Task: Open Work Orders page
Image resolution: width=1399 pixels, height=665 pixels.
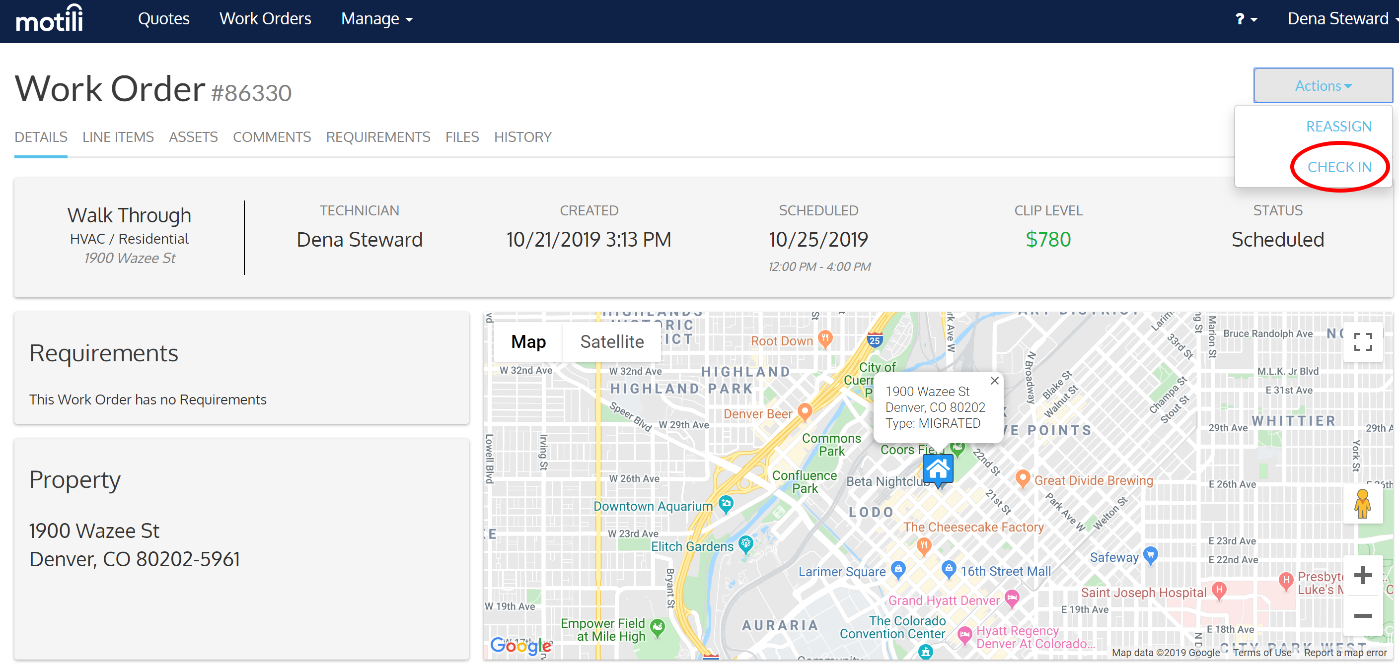Action: point(265,19)
